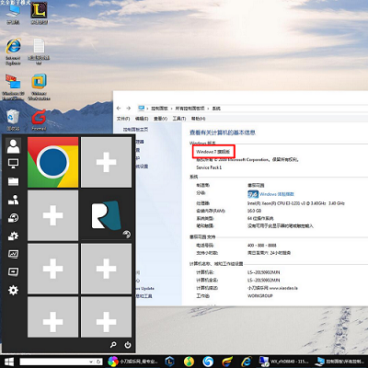Open the Computer icon on the desktop

click(x=13, y=15)
